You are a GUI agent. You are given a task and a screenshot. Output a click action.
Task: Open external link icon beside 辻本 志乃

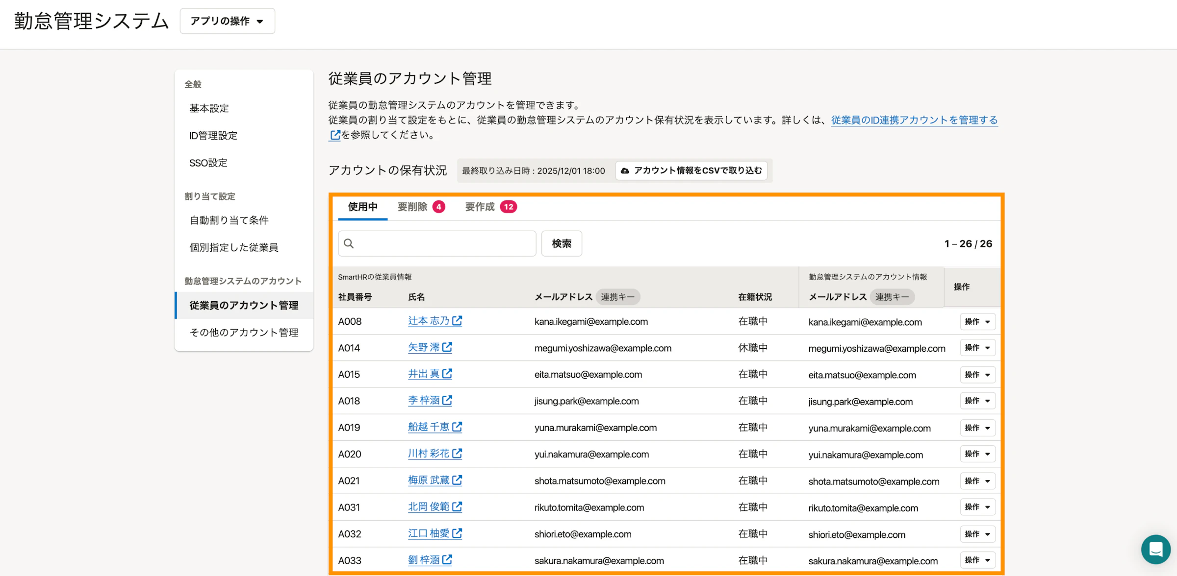click(x=457, y=321)
